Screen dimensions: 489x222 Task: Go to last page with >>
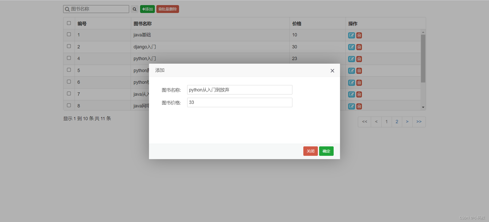click(x=419, y=122)
